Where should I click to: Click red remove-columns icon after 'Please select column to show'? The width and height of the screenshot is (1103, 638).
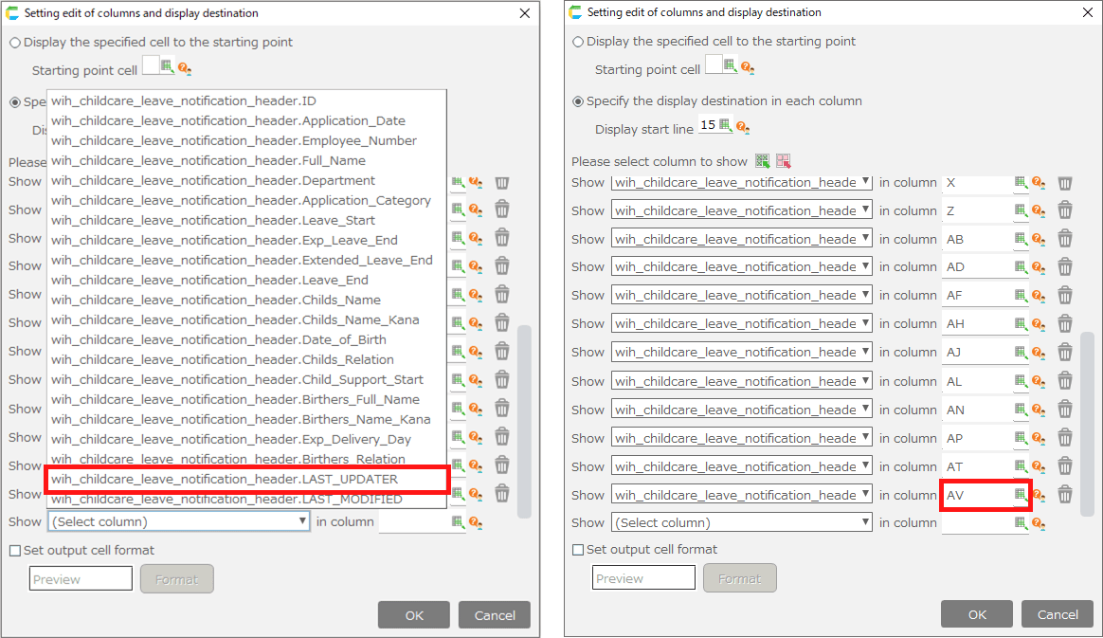click(x=783, y=161)
